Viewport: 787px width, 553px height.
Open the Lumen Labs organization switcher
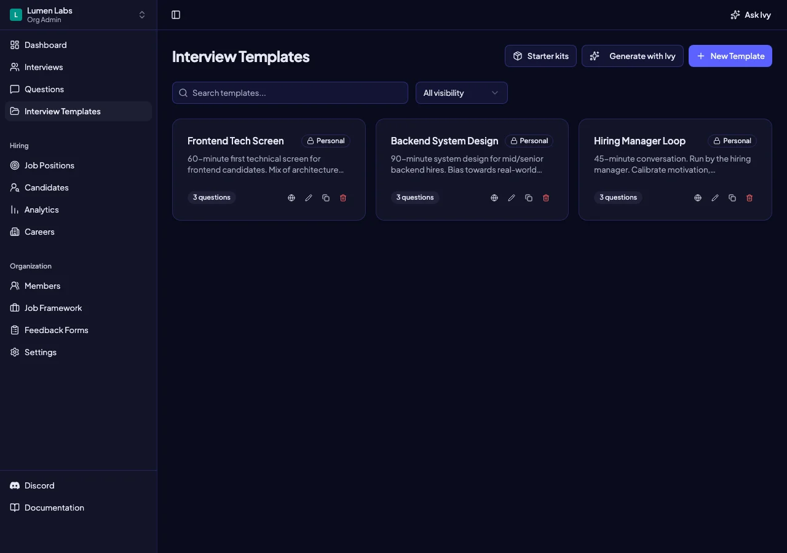pyautogui.click(x=78, y=15)
